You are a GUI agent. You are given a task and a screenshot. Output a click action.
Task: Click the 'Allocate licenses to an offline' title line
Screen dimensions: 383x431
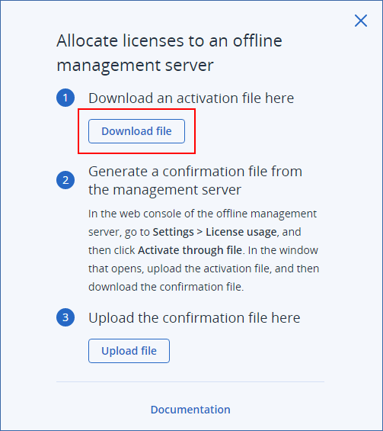click(169, 41)
